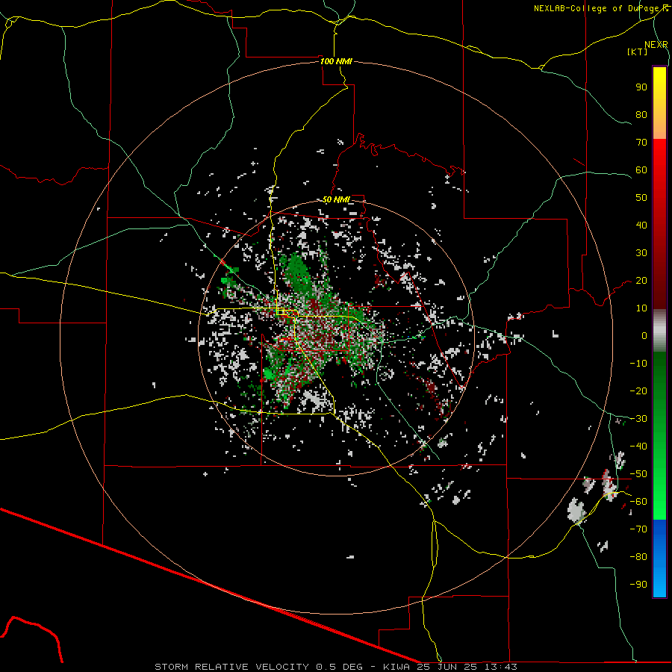Image resolution: width=672 pixels, height=672 pixels.
Task: Click the -70 value on the velocity scale
Action: pyautogui.click(x=638, y=529)
